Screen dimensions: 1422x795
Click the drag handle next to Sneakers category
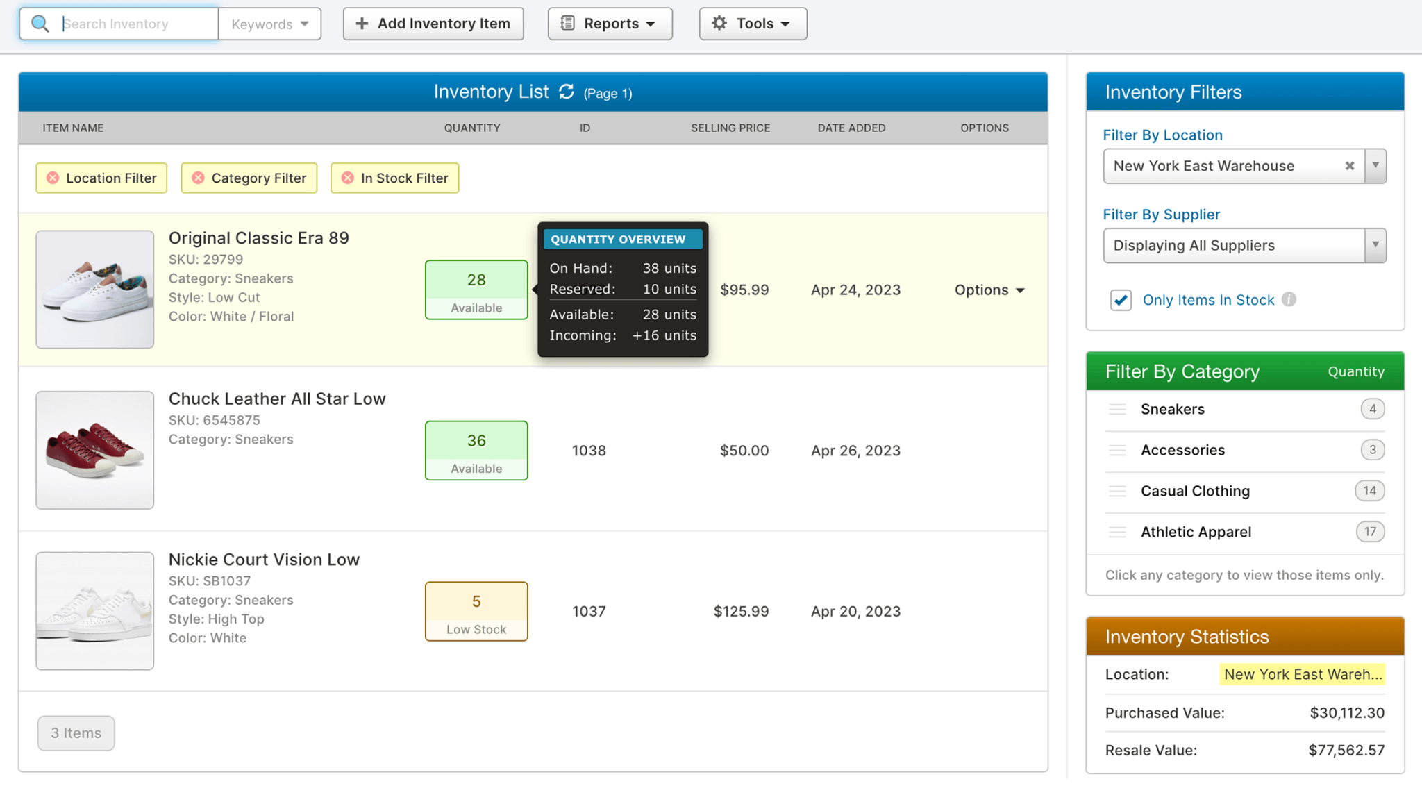pyautogui.click(x=1118, y=409)
